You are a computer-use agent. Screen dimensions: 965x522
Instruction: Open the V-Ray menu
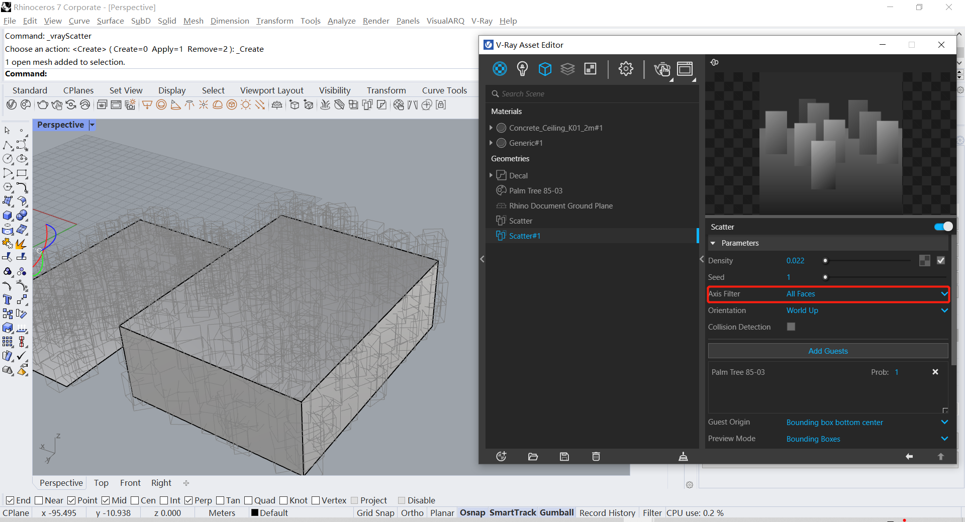(x=481, y=21)
